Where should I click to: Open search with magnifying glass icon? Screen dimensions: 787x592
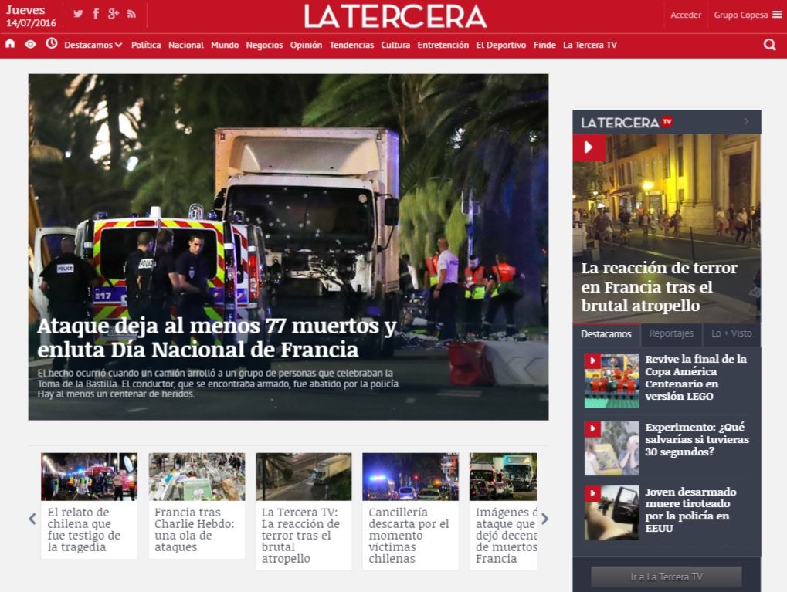click(769, 45)
